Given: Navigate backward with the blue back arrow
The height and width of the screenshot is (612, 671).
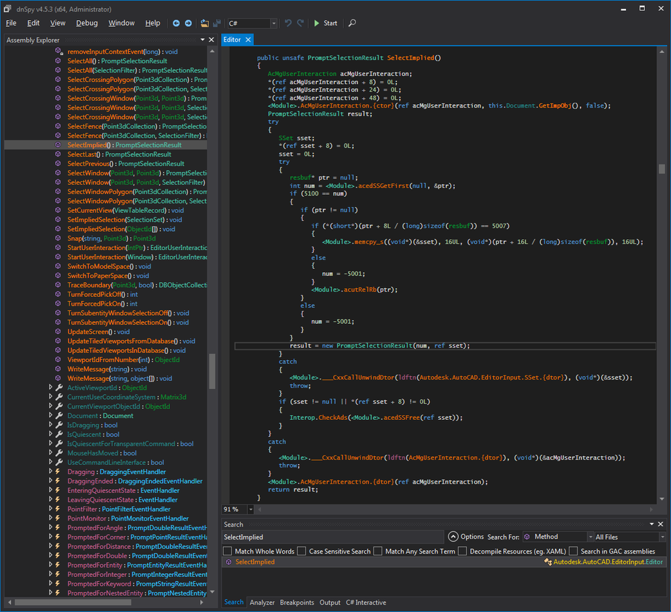Looking at the screenshot, I should (176, 23).
